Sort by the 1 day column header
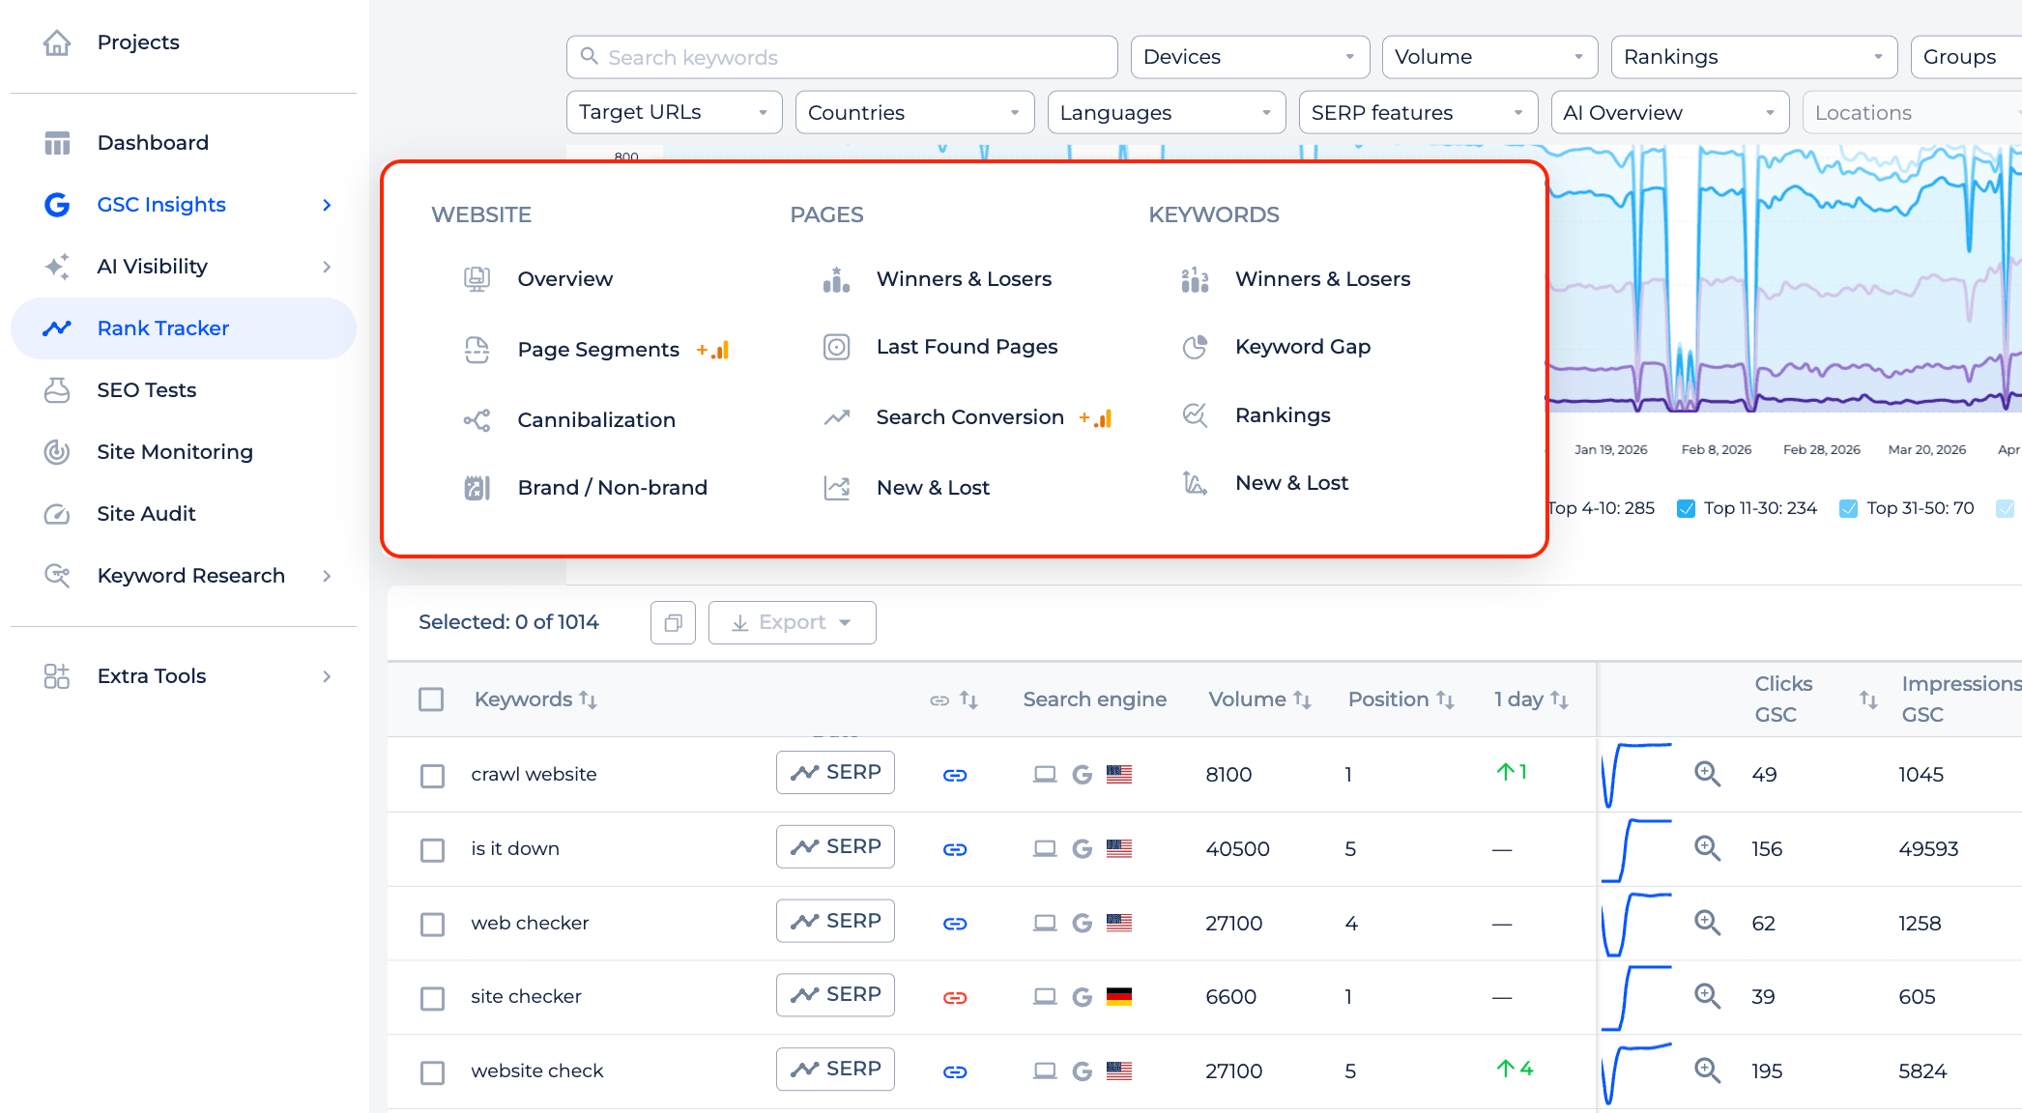The height and width of the screenshot is (1113, 2022). click(1531, 699)
